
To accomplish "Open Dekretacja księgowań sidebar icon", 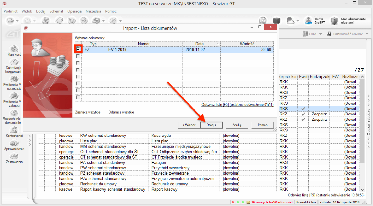I will coord(14,63).
